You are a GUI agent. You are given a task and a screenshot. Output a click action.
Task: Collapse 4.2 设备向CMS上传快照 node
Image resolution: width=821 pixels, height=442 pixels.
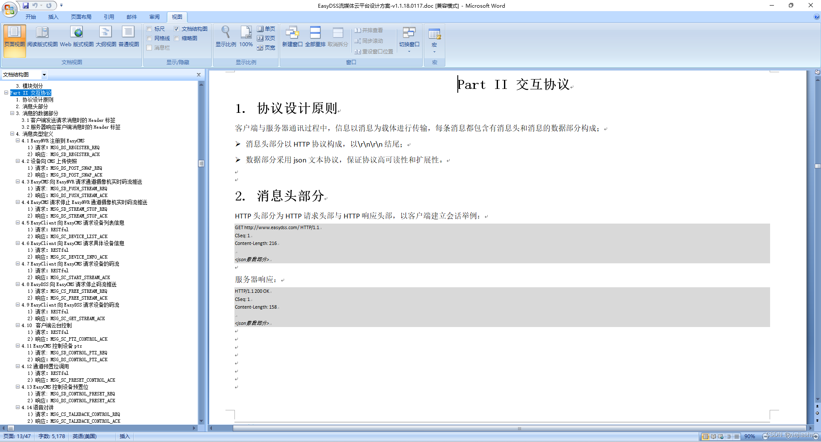pos(18,161)
